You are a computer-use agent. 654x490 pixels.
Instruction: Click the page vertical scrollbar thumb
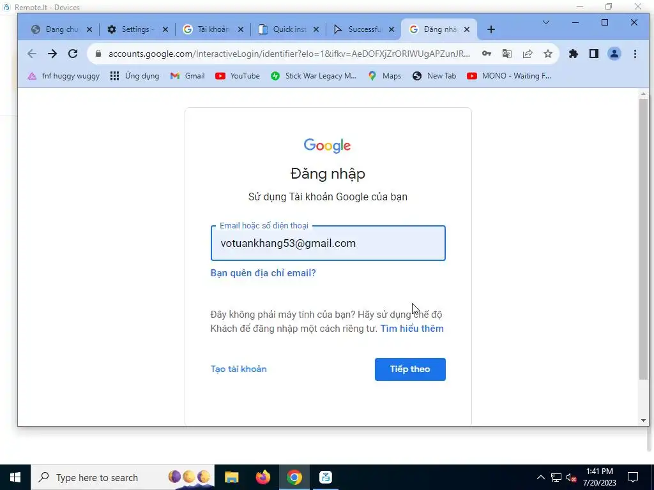coord(643,239)
